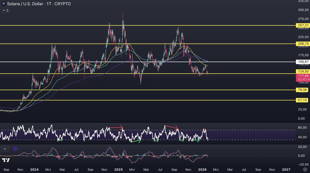Image resolution: width=310 pixels, height=173 pixels.
Task: Select the white 156,67 price label
Action: click(302, 62)
